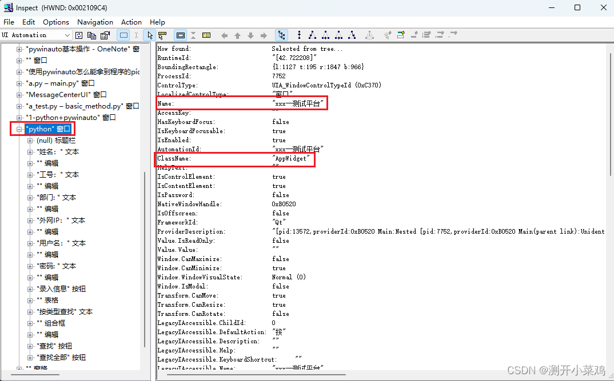
Task: Open the Navigation menu
Action: point(95,22)
